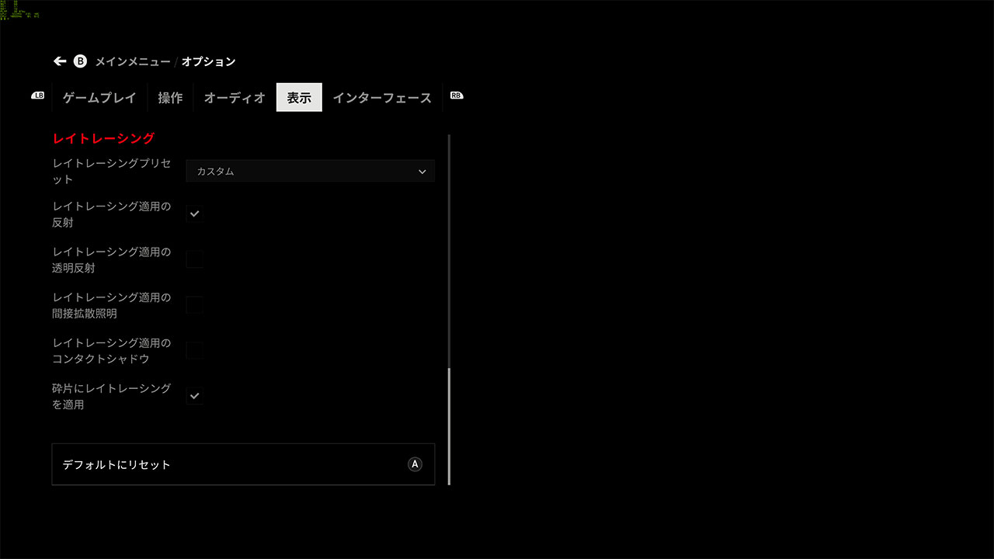The height and width of the screenshot is (559, 994).
Task: Uncheck the 砕片にレイトレーシングを適用 checkbox
Action: [x=195, y=396]
